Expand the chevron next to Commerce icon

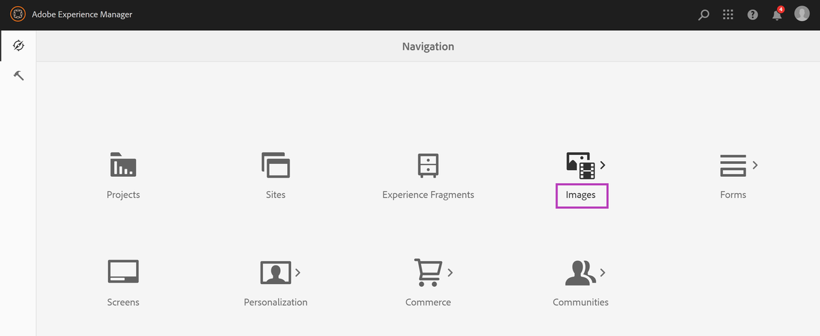tap(450, 272)
